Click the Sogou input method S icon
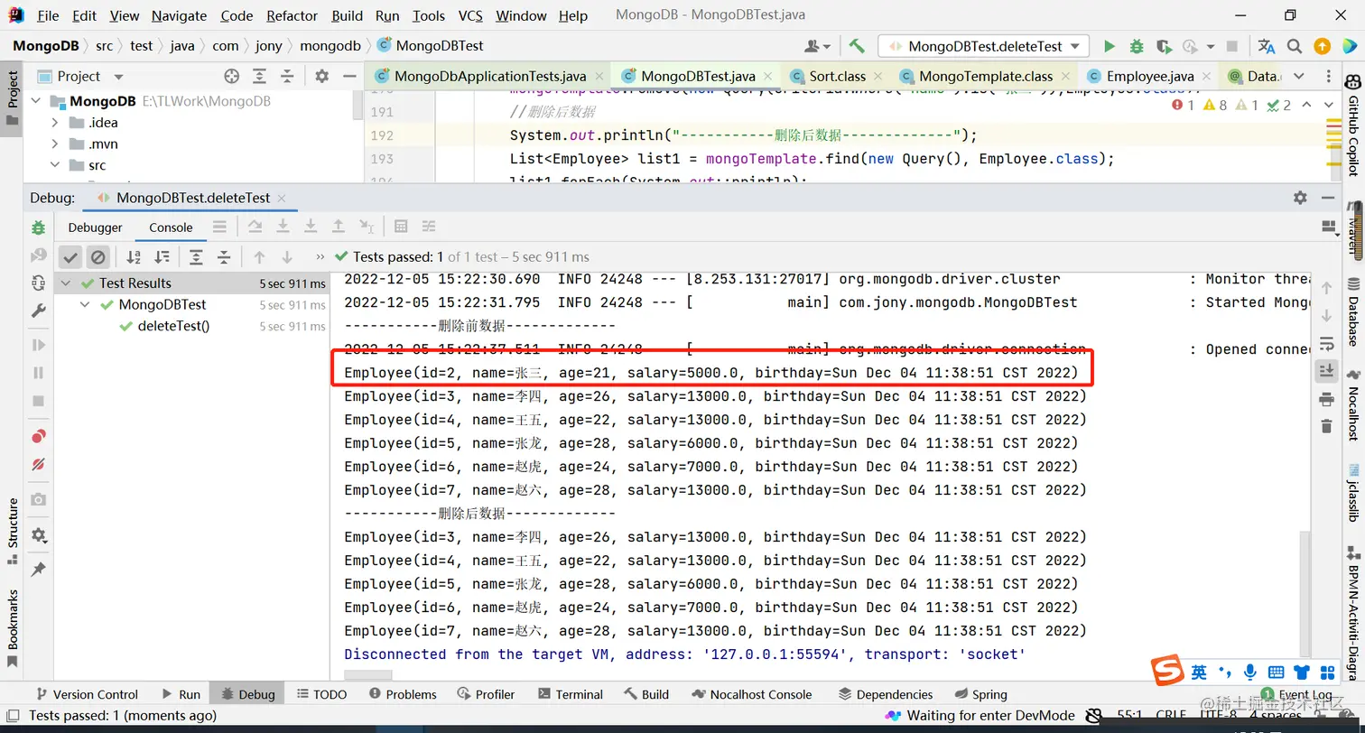 (x=1167, y=672)
